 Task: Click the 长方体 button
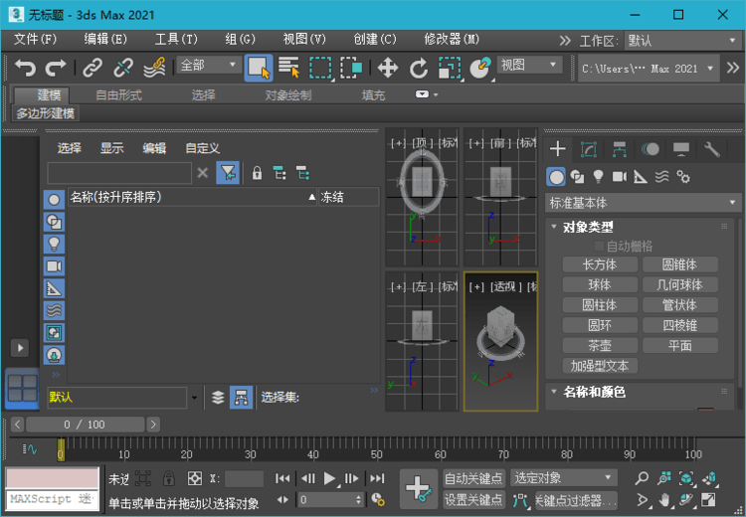tap(600, 264)
